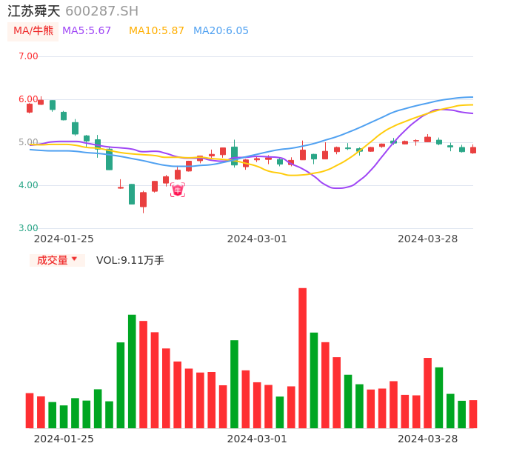The height and width of the screenshot is (449, 508).
Task: Click the last candlestick at the right edge
Action: pyautogui.click(x=473, y=150)
